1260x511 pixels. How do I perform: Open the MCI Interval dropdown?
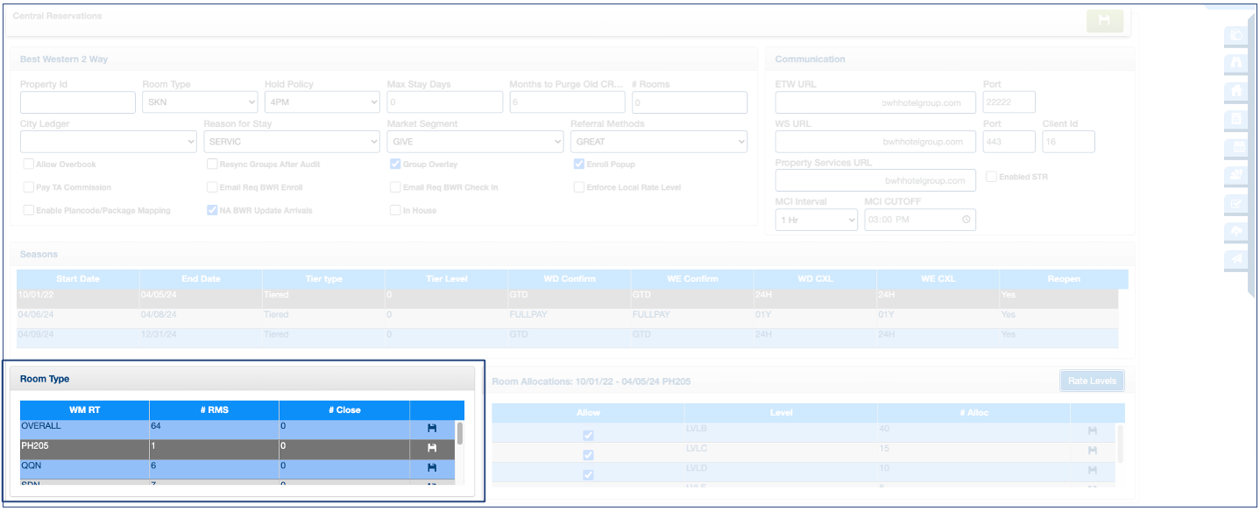point(816,220)
